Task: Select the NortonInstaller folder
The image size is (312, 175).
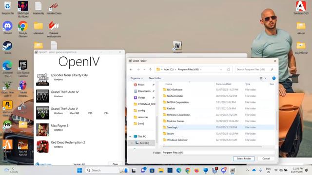Action: click(x=175, y=96)
